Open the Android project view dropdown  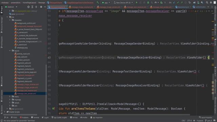tap(11, 7)
